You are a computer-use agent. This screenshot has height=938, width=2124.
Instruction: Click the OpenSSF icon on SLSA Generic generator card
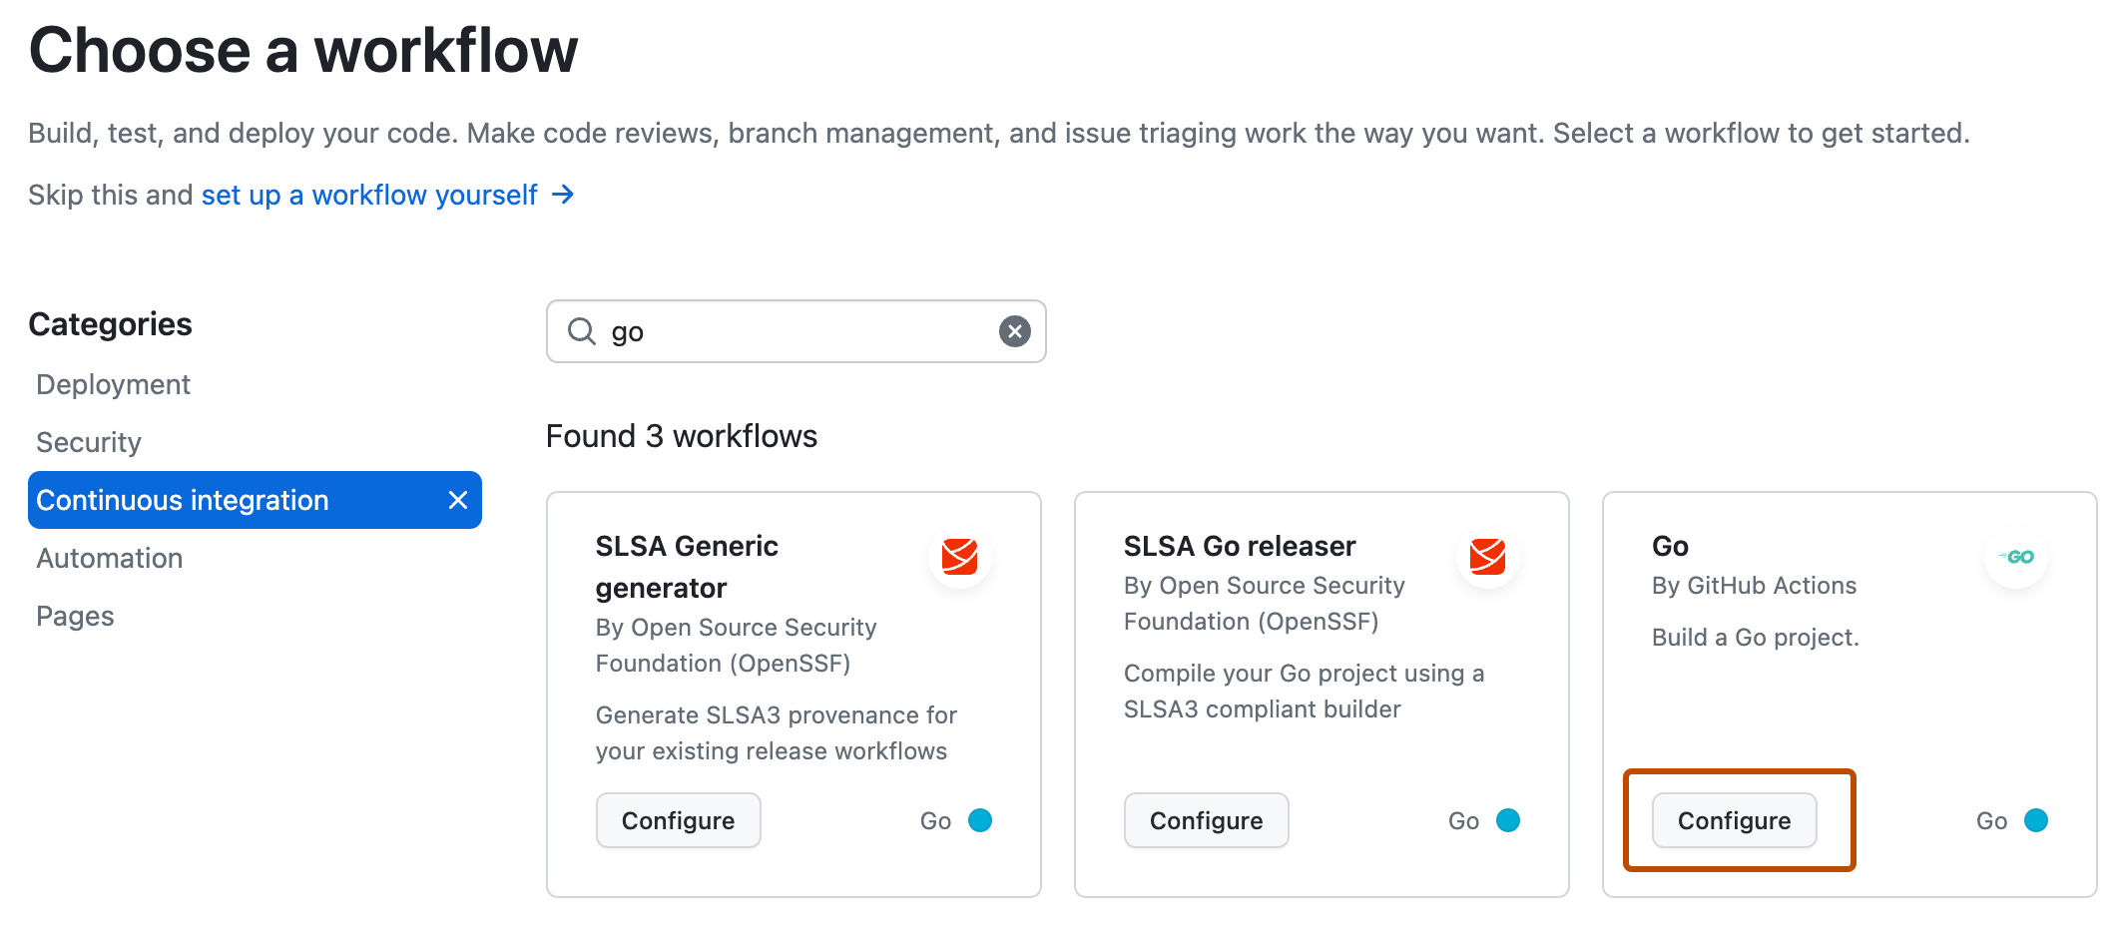(959, 559)
